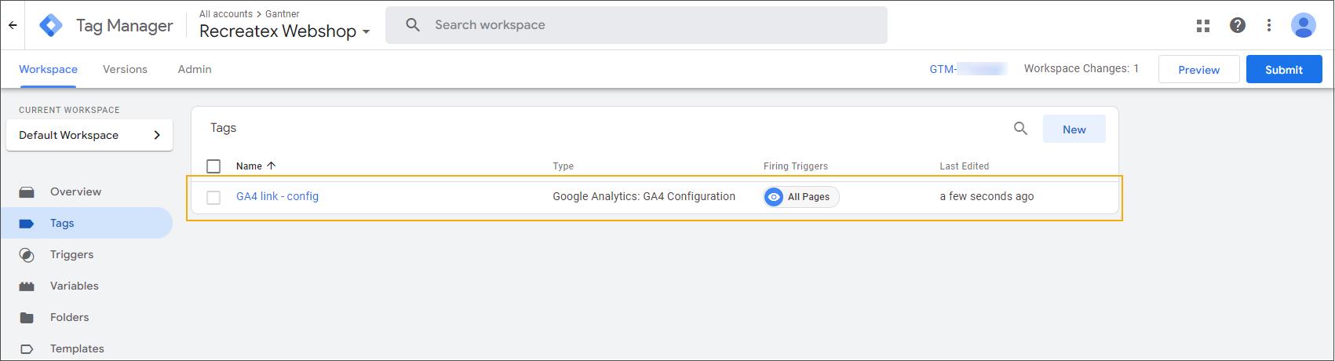
Task: Open the help question mark icon
Action: (x=1237, y=25)
